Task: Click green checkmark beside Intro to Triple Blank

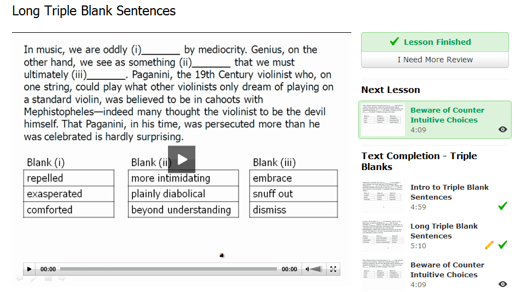Action: point(503,206)
